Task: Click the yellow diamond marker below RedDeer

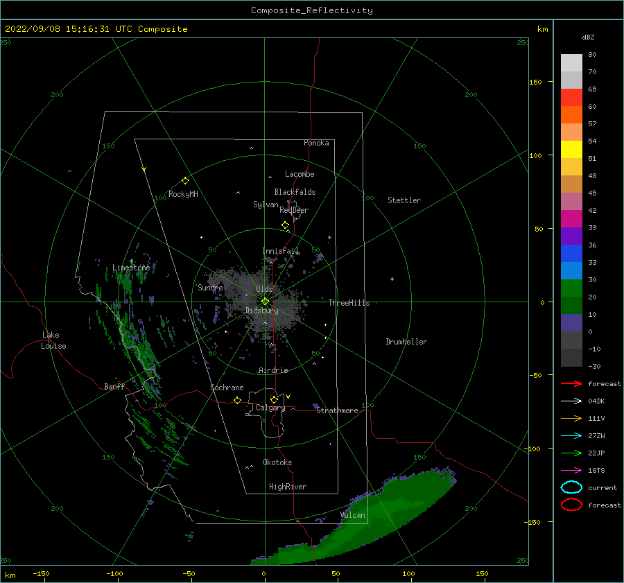Action: pyautogui.click(x=285, y=225)
